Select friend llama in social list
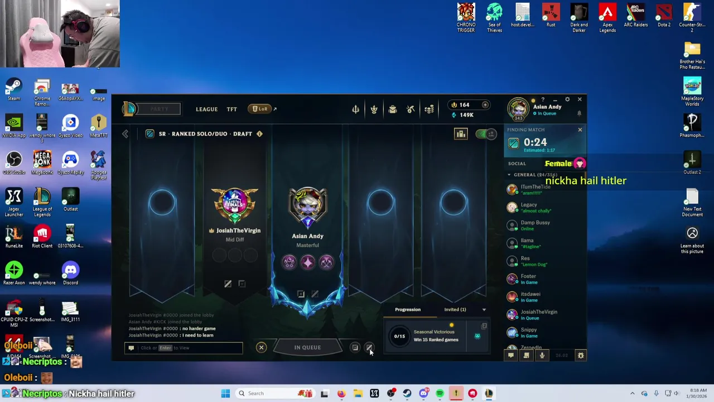714x402 pixels. coord(546,243)
